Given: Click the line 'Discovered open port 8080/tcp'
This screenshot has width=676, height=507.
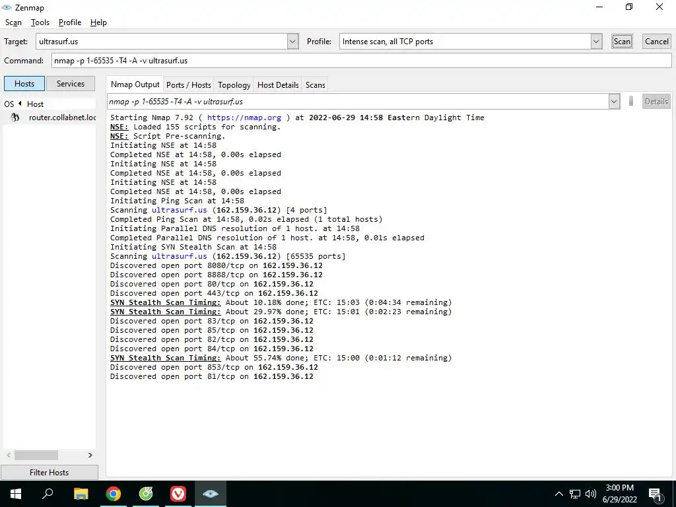Looking at the screenshot, I should 217,265.
